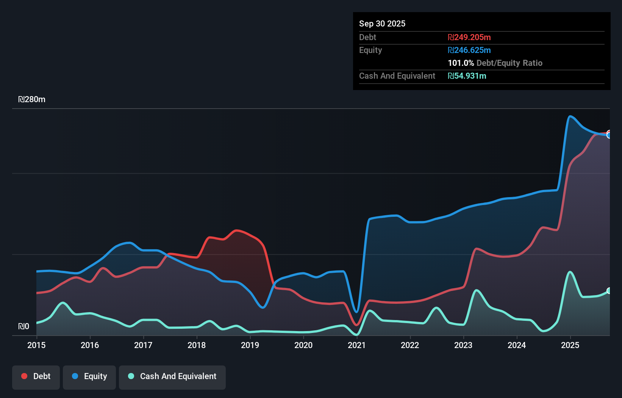This screenshot has width=622, height=398.
Task: Click the red Debt legend dot icon
Action: (24, 376)
